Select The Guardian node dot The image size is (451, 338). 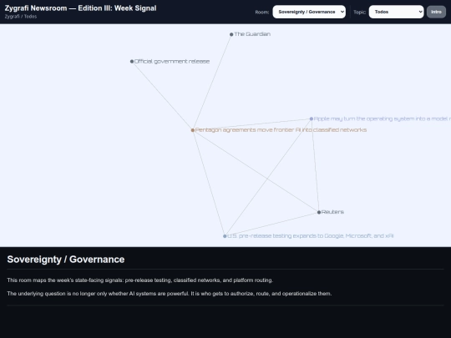(x=231, y=34)
